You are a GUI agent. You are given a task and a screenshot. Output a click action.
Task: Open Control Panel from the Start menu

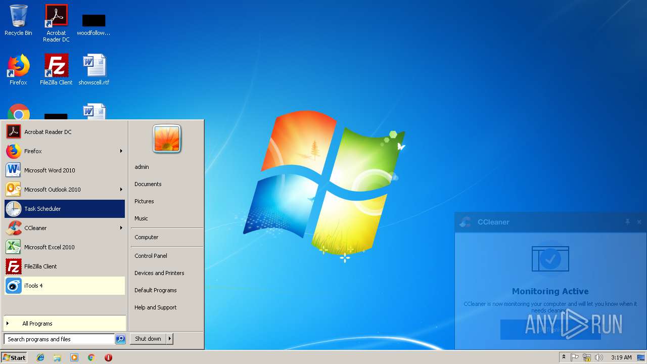tap(151, 256)
